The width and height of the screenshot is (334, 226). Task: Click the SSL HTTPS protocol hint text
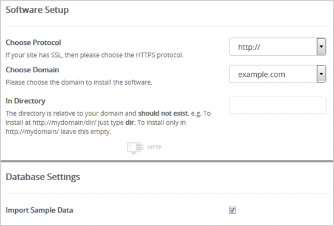coord(94,55)
